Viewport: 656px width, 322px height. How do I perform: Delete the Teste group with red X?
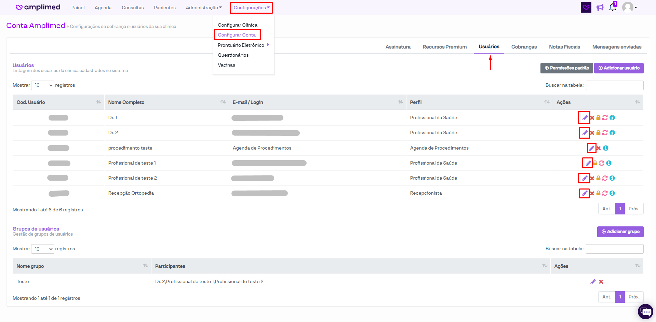click(x=601, y=282)
